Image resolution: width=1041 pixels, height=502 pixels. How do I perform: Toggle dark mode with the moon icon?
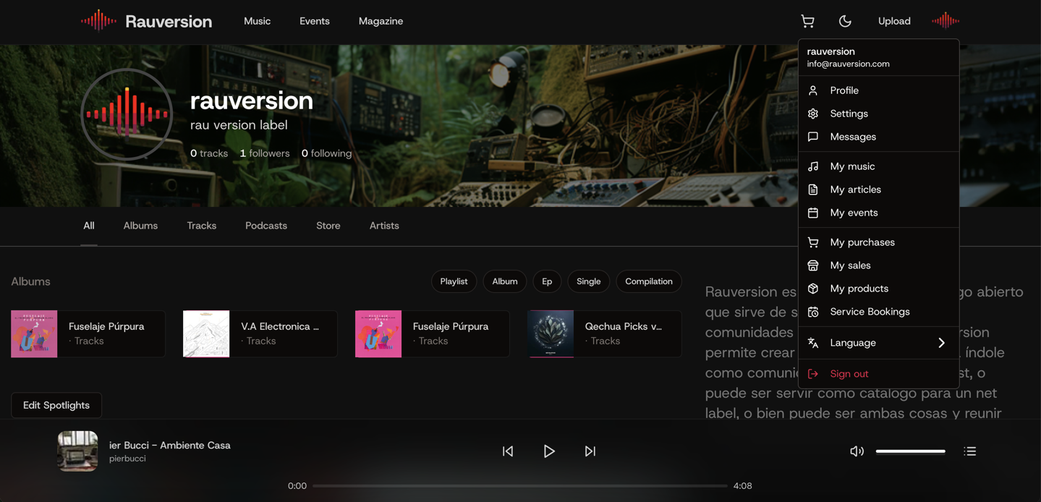click(845, 21)
